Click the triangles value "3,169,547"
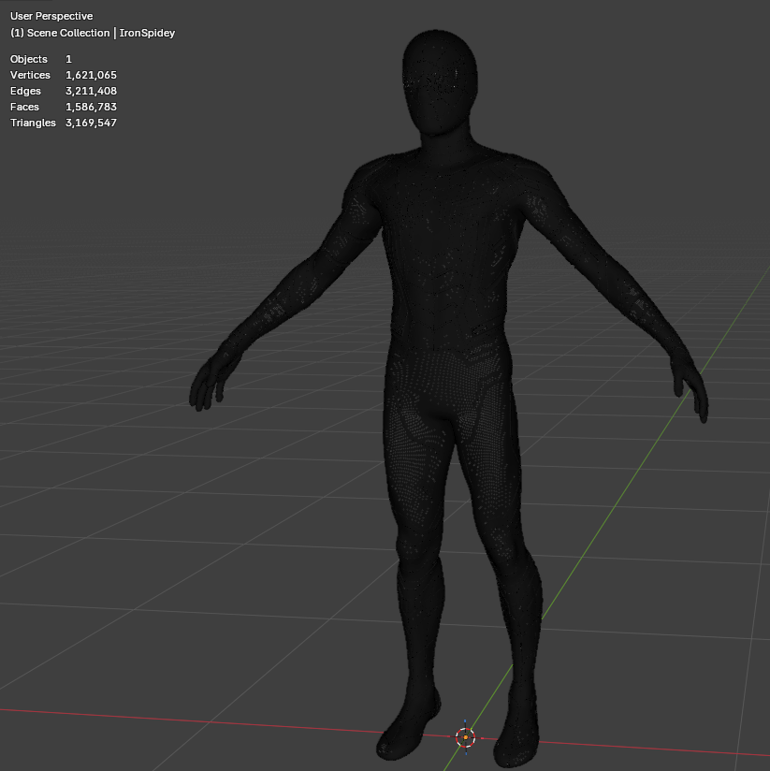This screenshot has width=770, height=771. pos(91,123)
